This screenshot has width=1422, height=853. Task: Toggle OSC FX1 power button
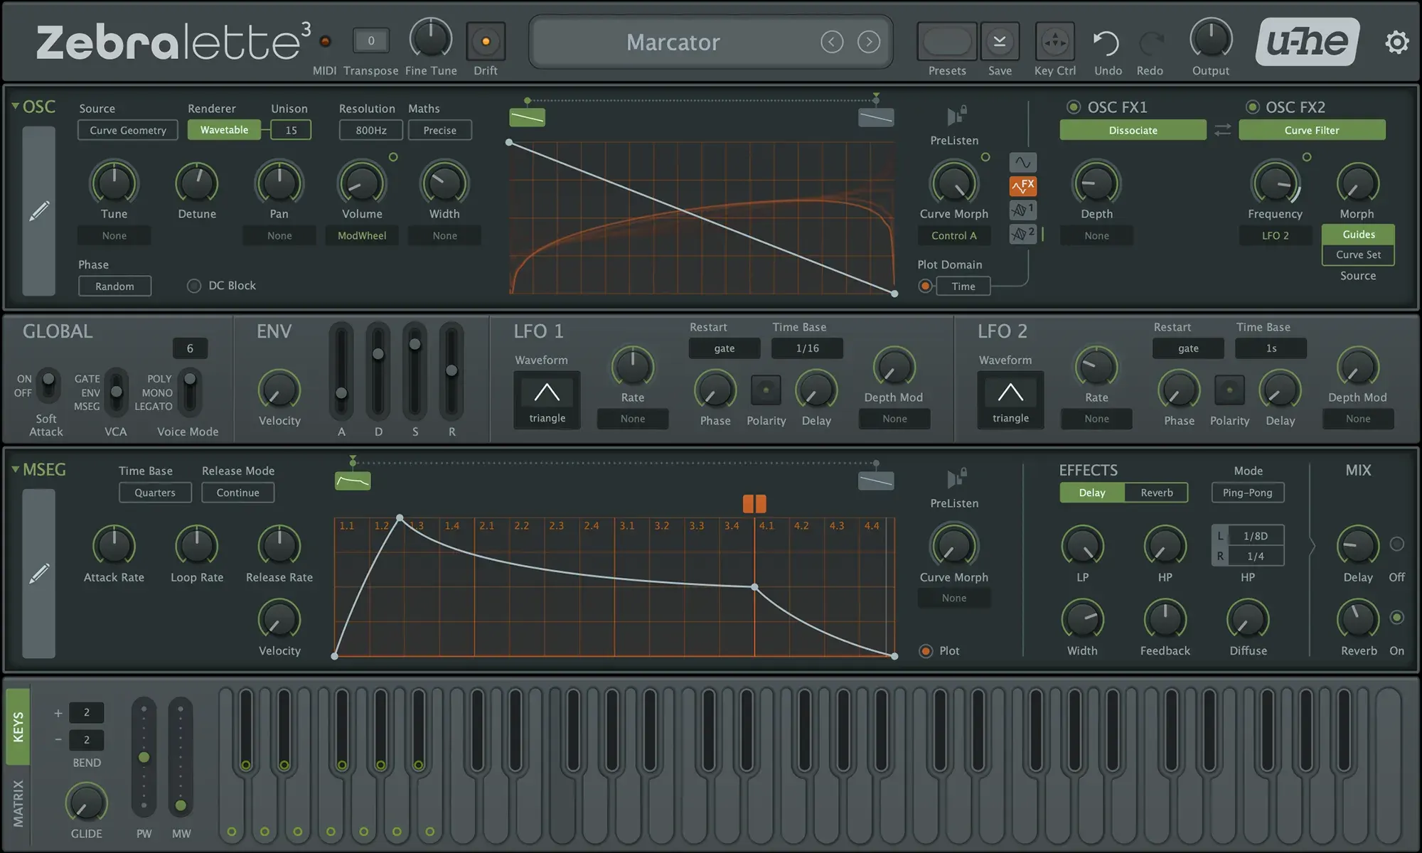1073,107
